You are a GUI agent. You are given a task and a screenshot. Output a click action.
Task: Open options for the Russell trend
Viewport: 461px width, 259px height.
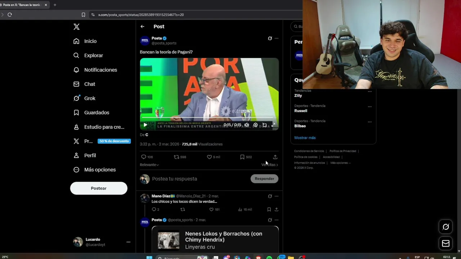370,107
